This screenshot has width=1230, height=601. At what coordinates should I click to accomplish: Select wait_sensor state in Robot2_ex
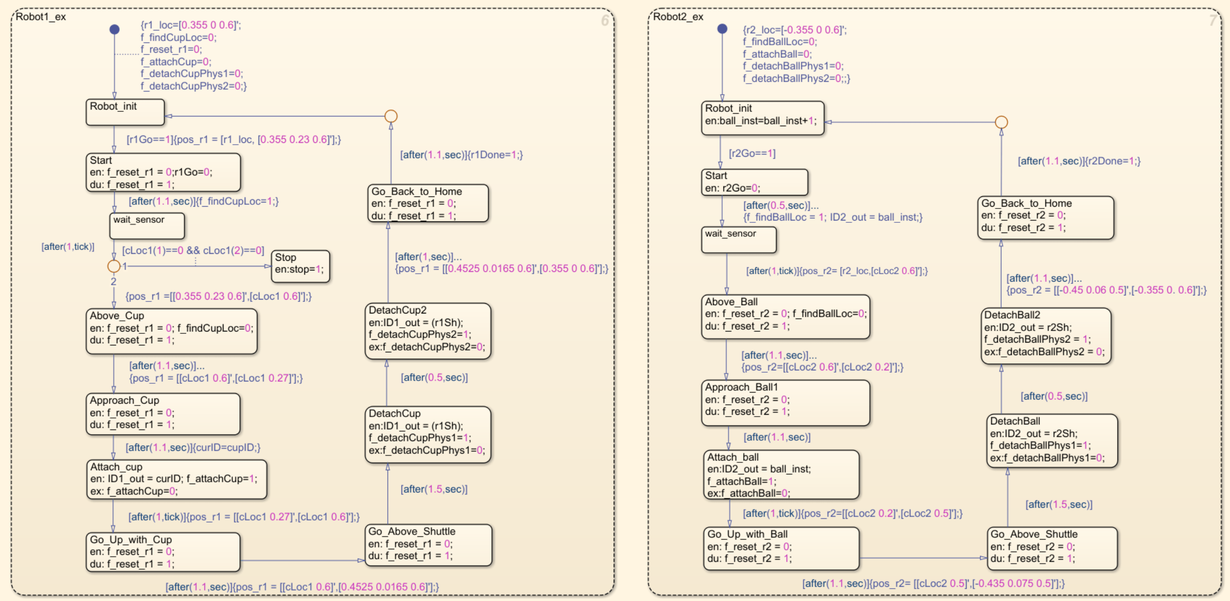[738, 239]
